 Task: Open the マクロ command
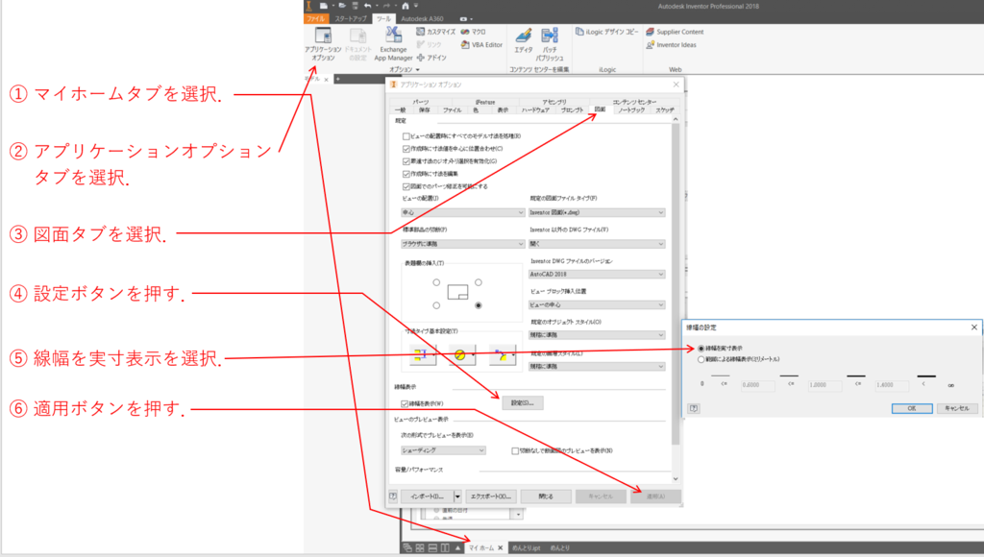473,32
